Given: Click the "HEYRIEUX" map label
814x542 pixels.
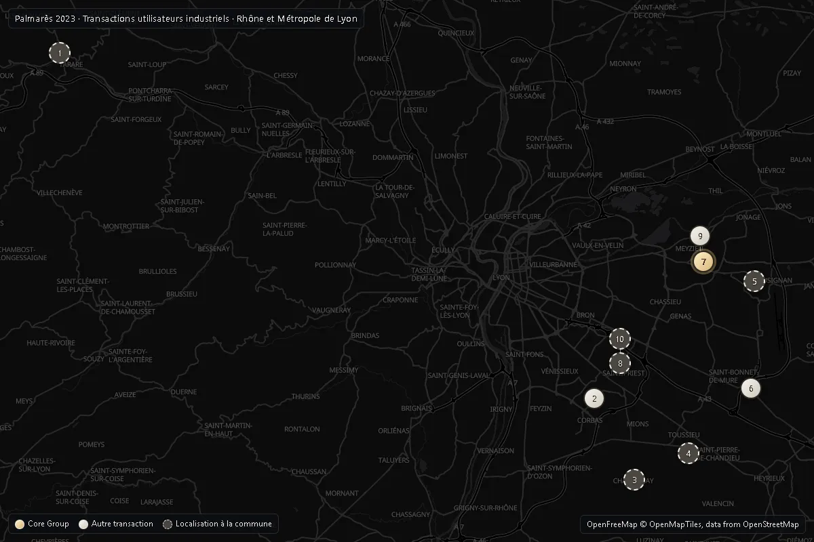Looking at the screenshot, I should [x=769, y=478].
